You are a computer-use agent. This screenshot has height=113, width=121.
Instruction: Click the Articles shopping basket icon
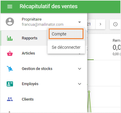tap(10, 53)
